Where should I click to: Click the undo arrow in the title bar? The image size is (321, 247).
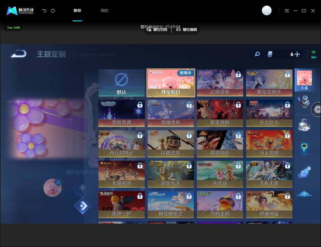(x=44, y=11)
